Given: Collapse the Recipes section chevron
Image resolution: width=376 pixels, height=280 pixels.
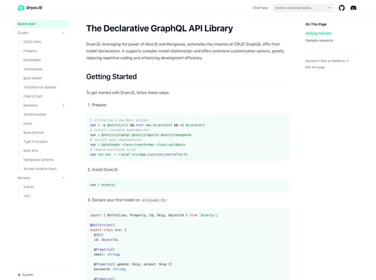Looking at the screenshot, I should tap(63, 178).
